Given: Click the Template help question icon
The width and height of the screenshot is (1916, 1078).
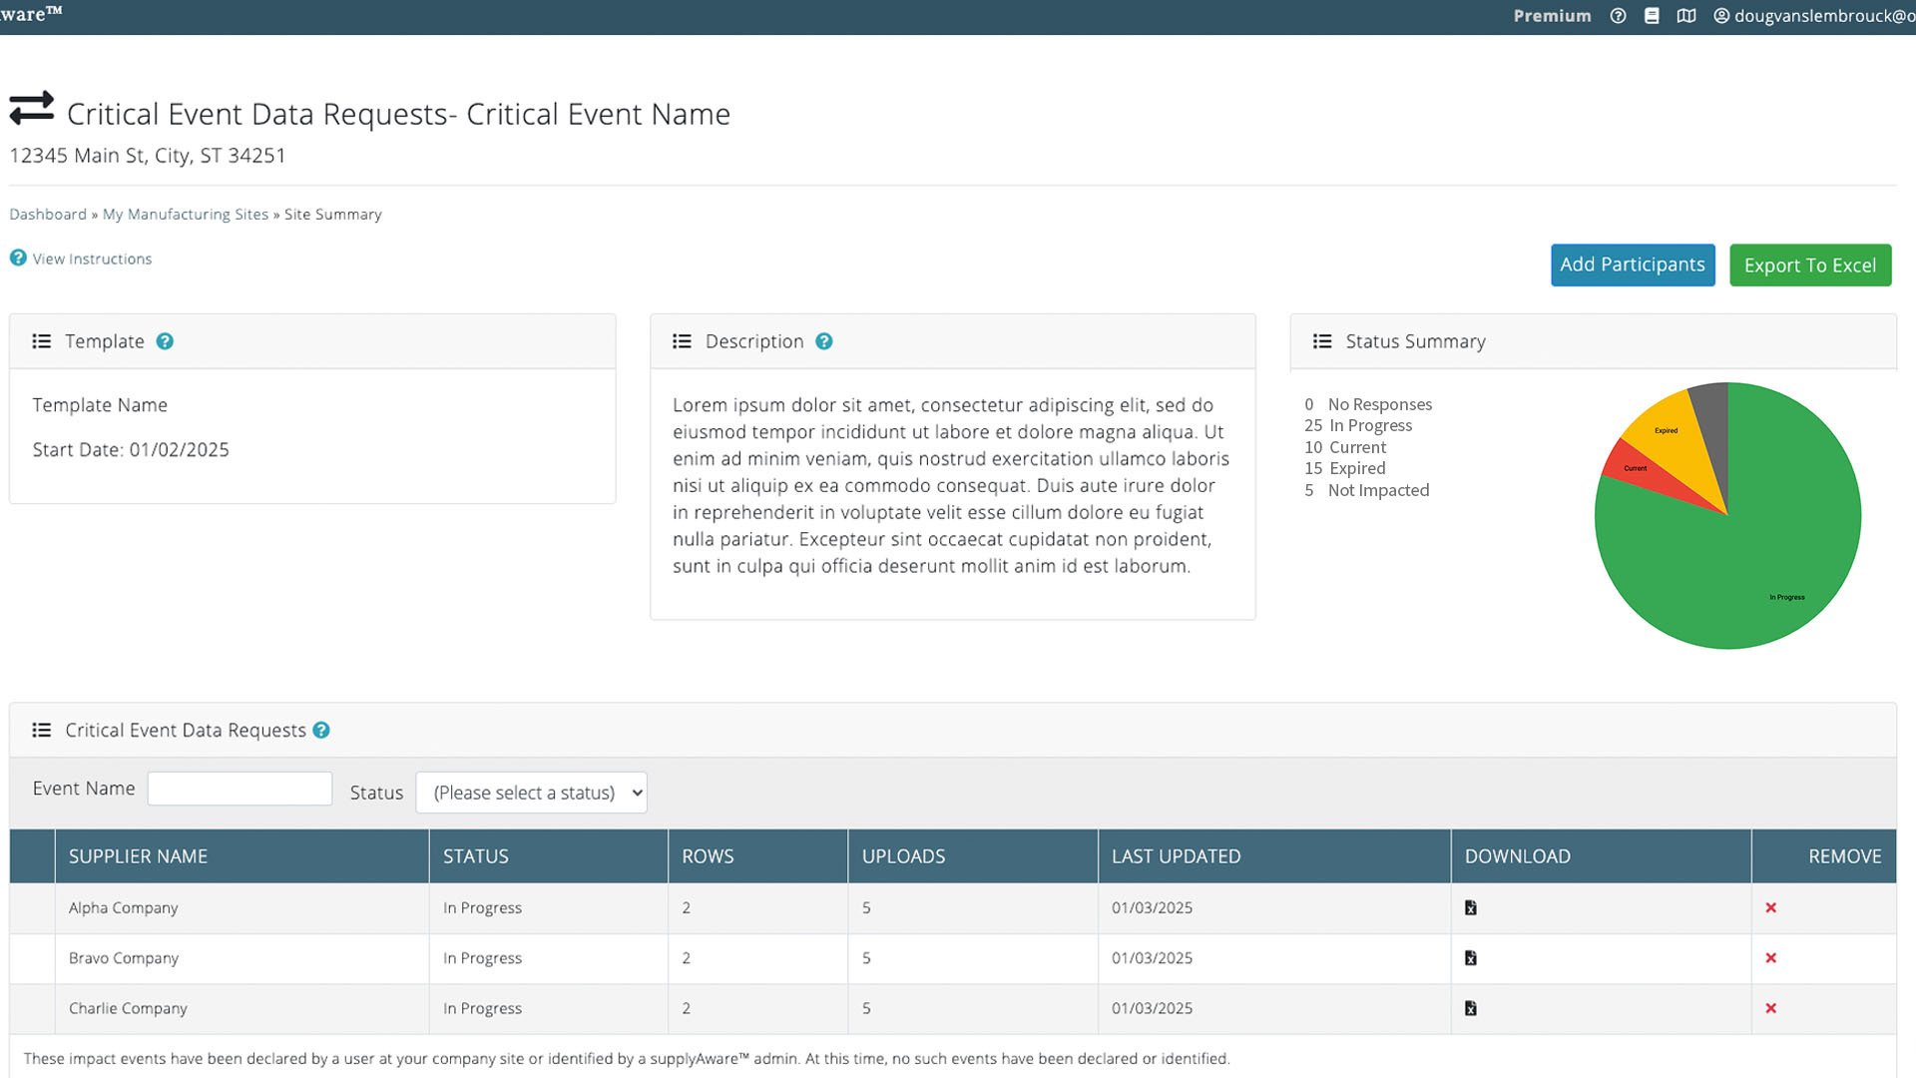Looking at the screenshot, I should pos(165,341).
